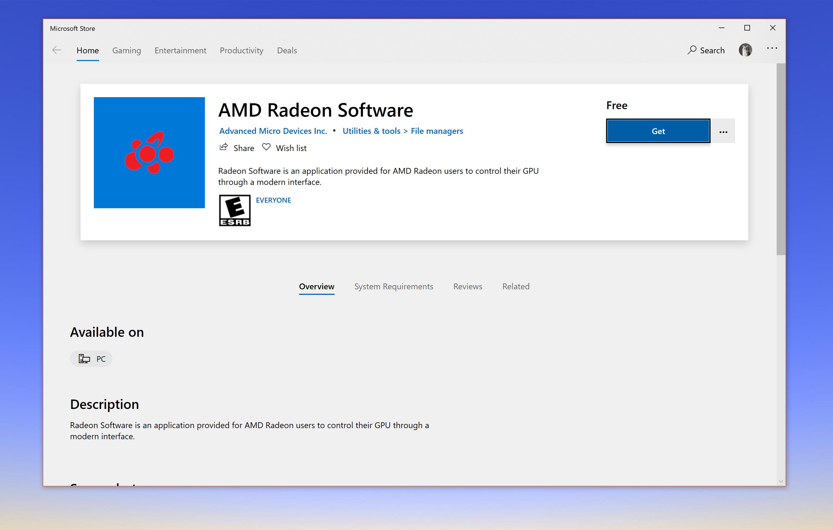Image resolution: width=833 pixels, height=530 pixels.
Task: Open Advanced Micro Devices Inc. publisher link
Action: (x=273, y=131)
